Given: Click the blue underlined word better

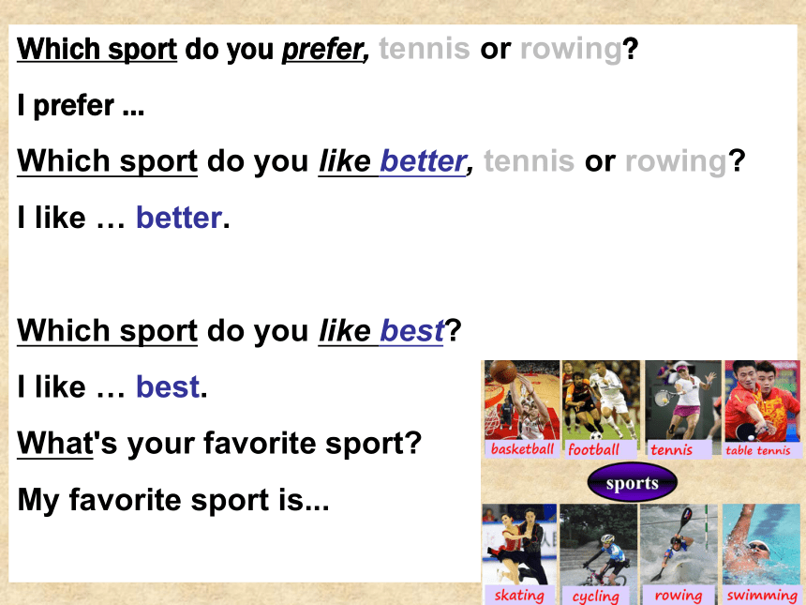Looking at the screenshot, I should point(423,161).
